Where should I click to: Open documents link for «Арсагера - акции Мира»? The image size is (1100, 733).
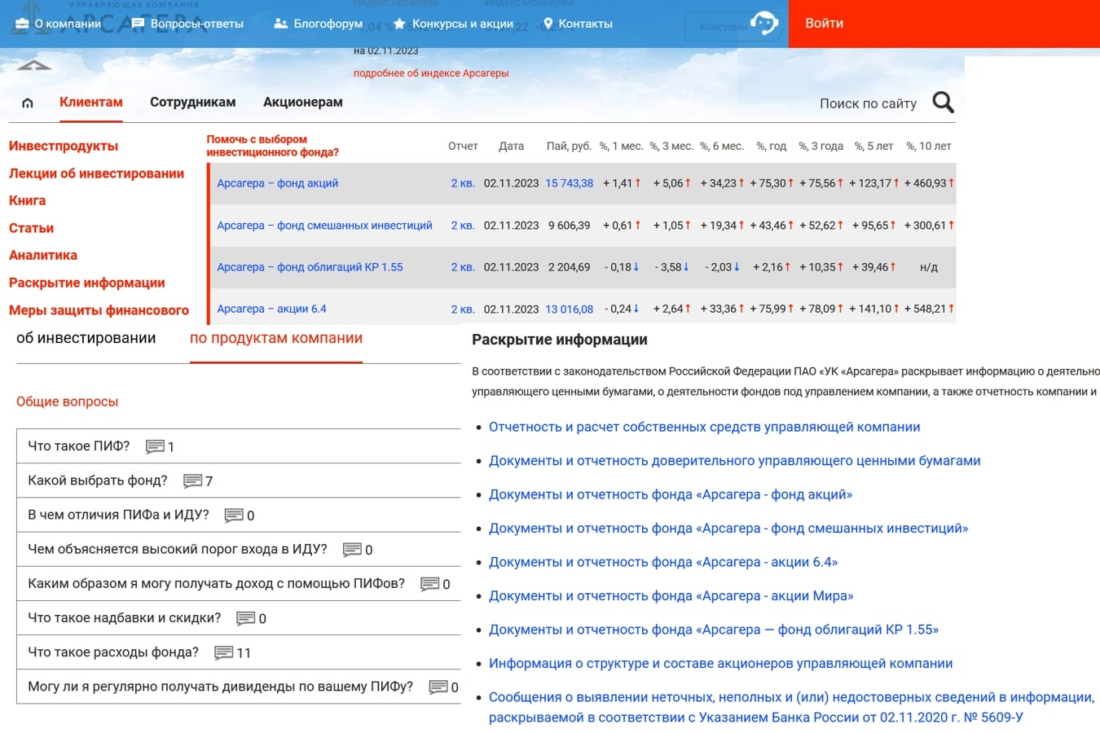pyautogui.click(x=671, y=596)
